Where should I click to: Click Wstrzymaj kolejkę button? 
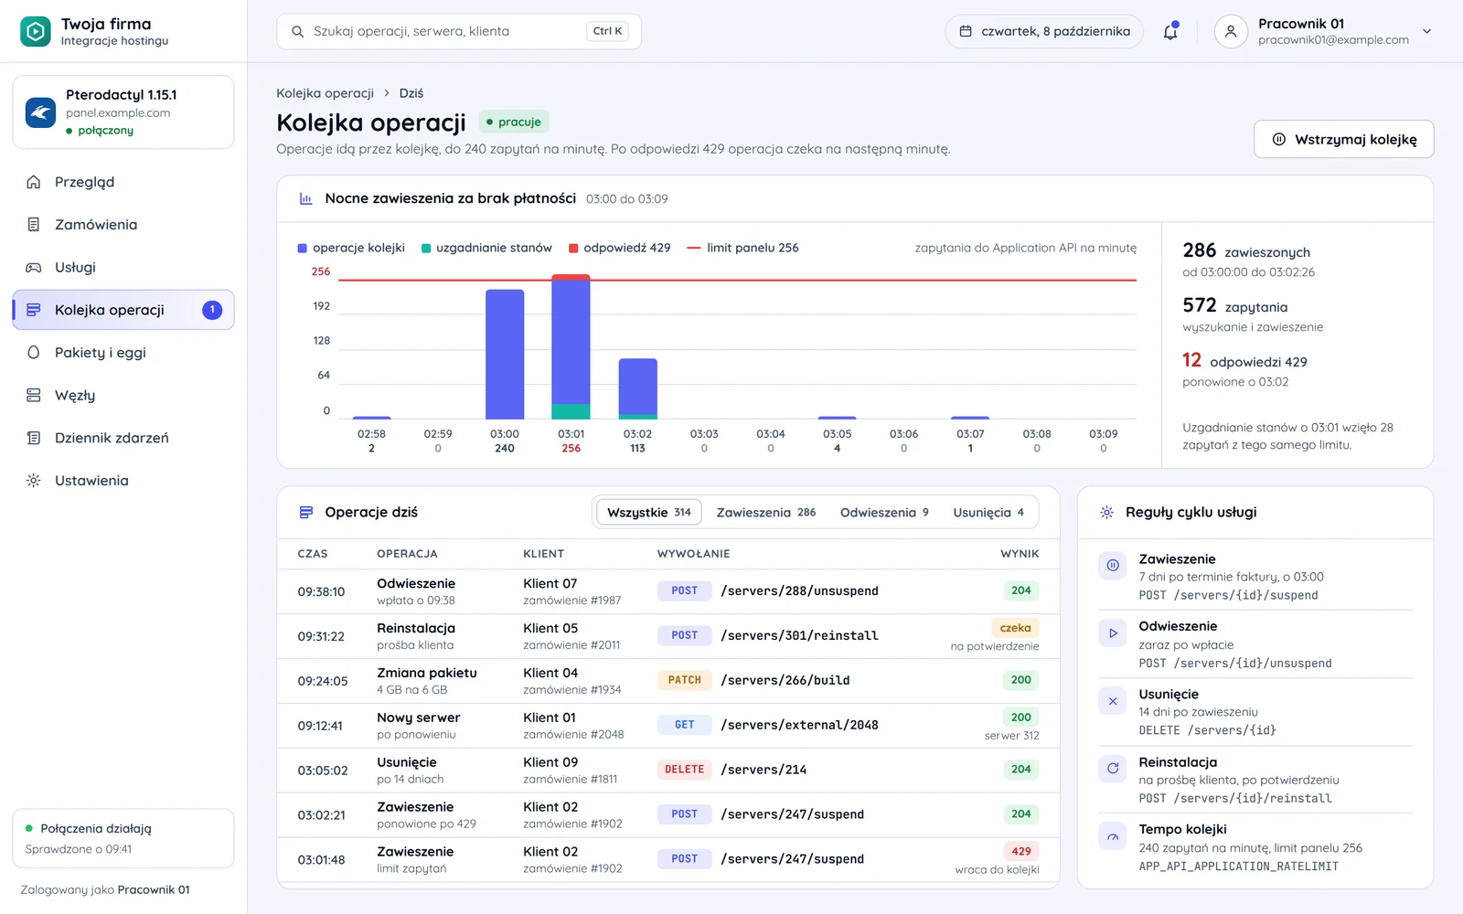[1344, 139]
